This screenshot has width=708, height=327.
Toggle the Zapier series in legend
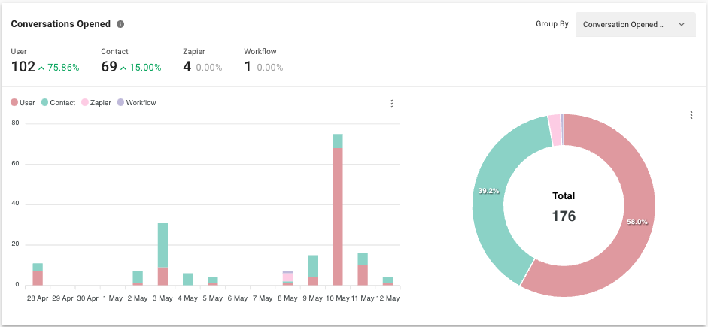(96, 103)
